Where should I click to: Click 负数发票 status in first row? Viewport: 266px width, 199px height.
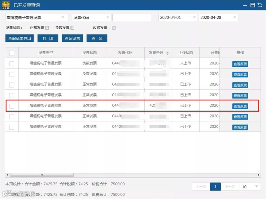click(x=89, y=63)
